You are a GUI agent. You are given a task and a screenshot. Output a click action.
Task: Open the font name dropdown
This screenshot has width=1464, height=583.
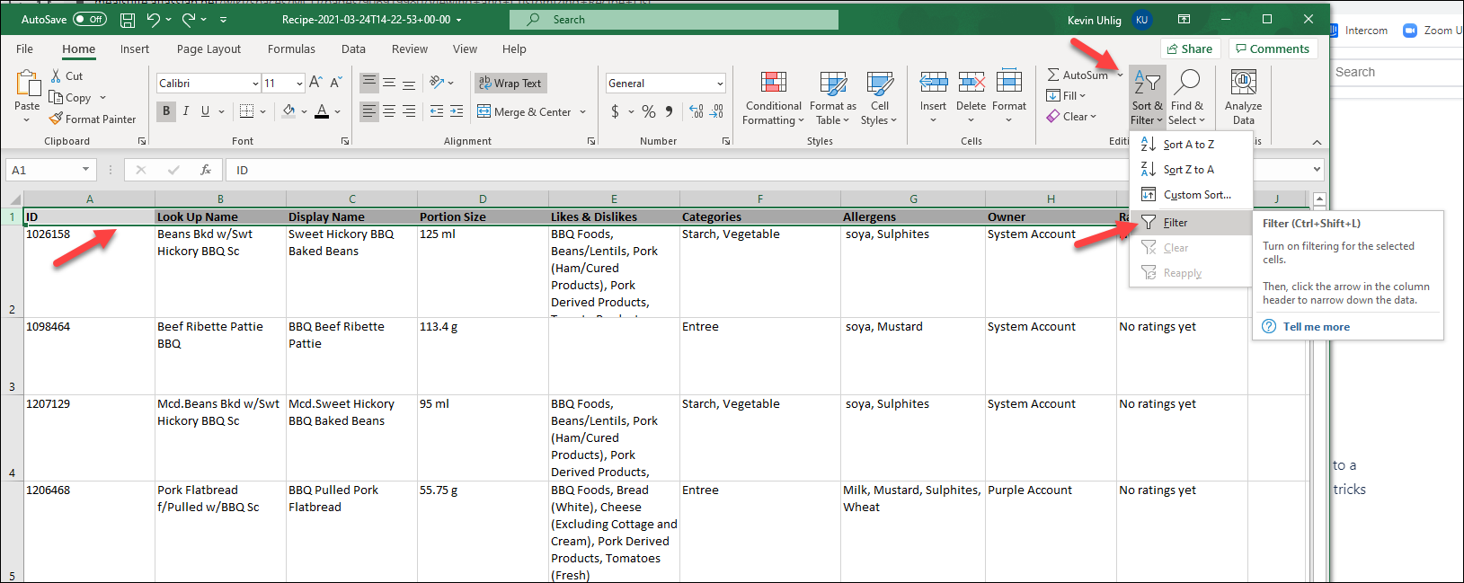(255, 84)
